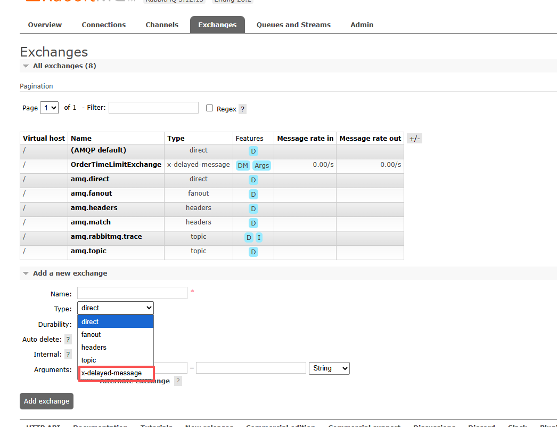
Task: Open the amq.fanout exchange
Action: point(91,194)
